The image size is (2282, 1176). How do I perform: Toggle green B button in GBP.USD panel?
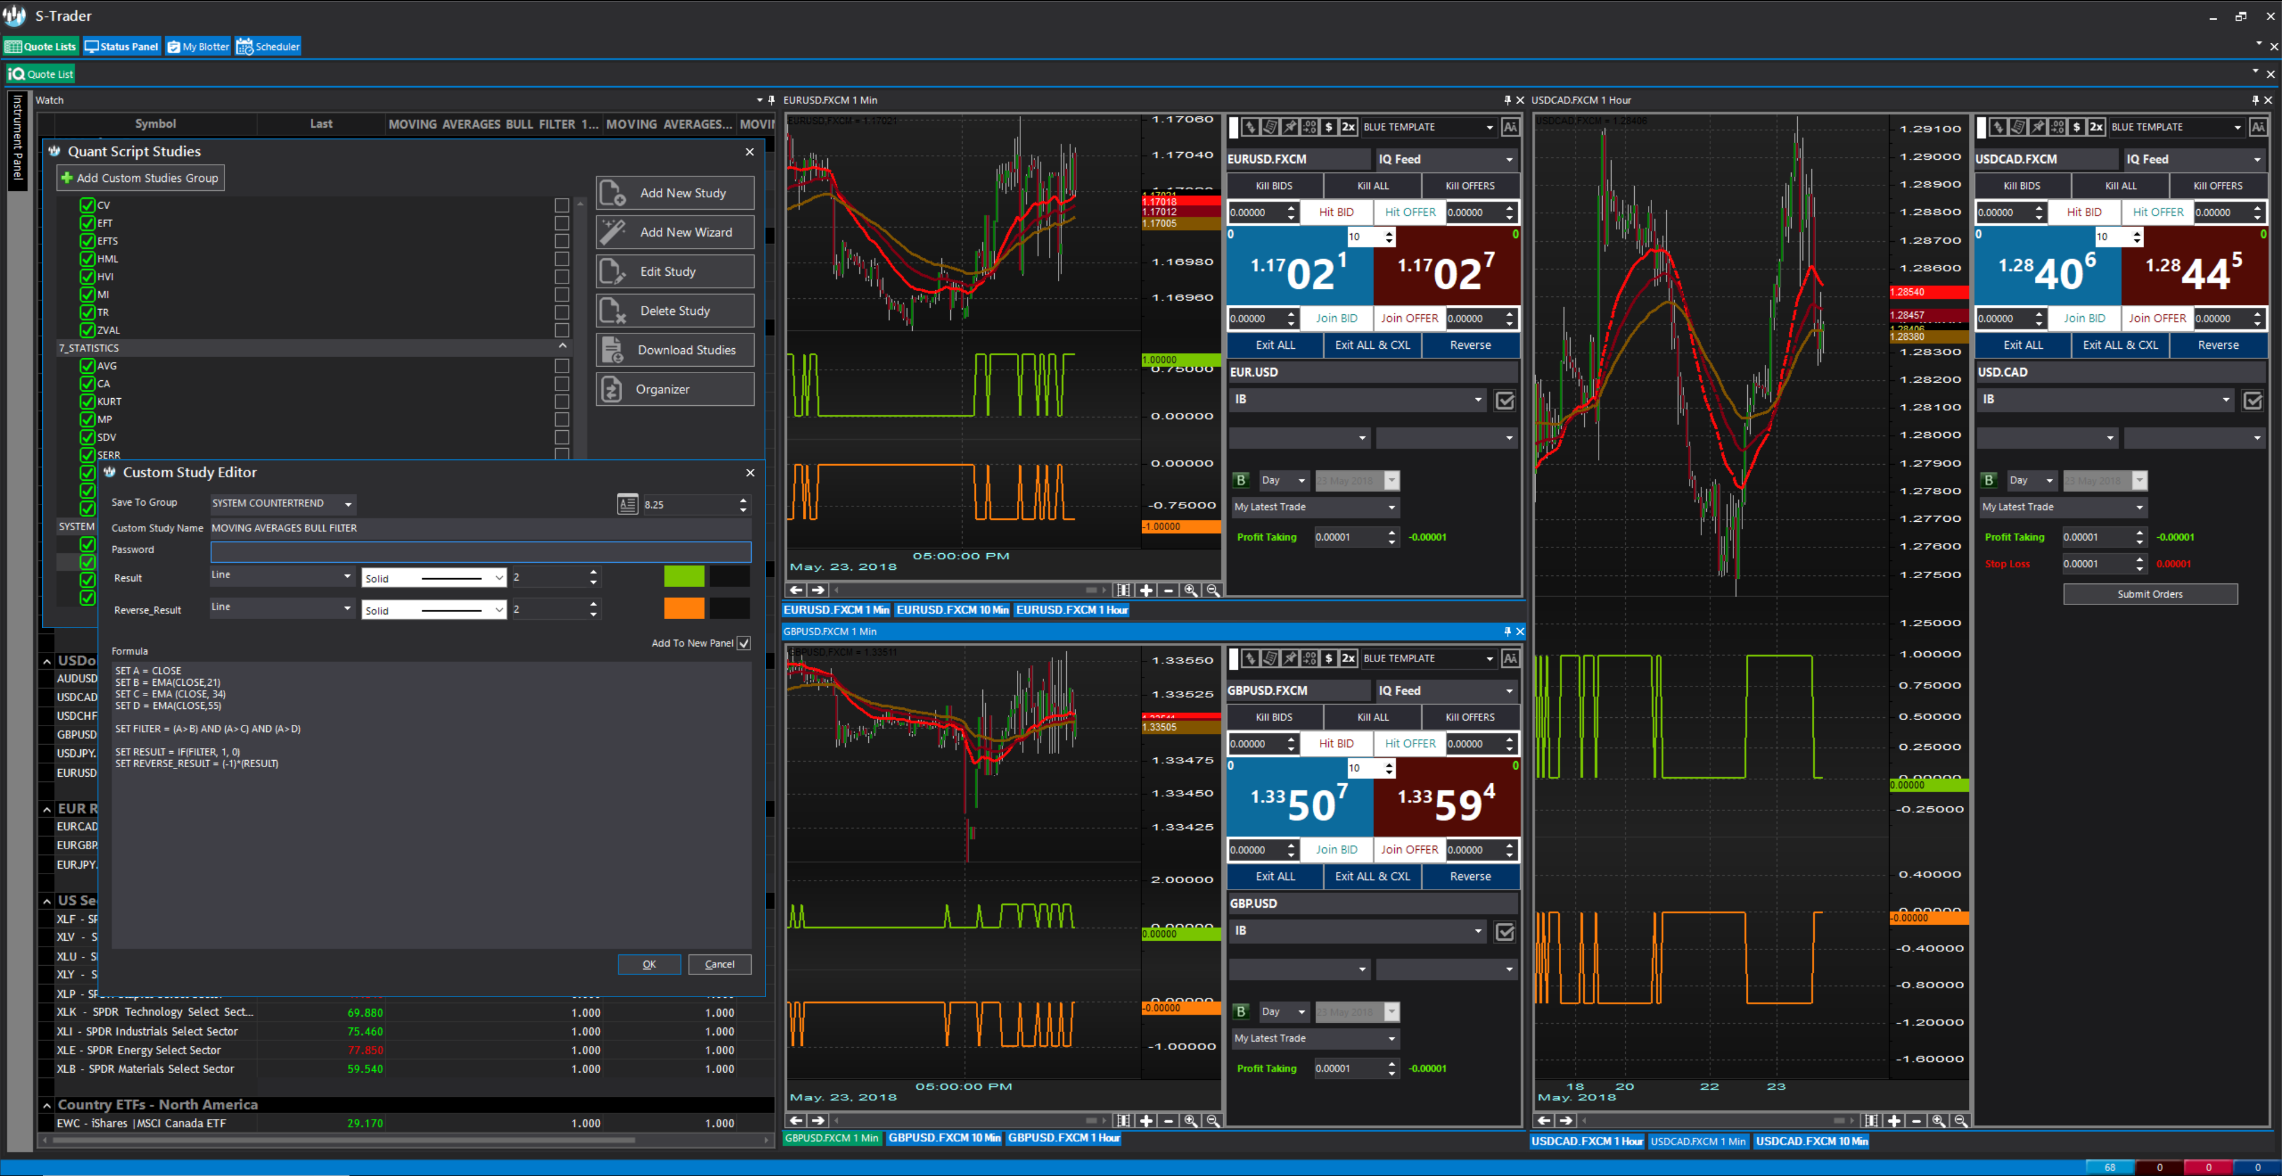tap(1241, 1011)
